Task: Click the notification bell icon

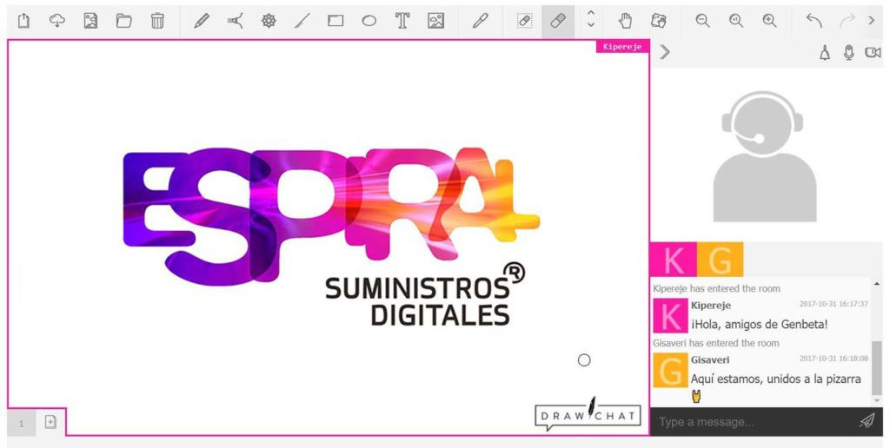Action: pyautogui.click(x=824, y=53)
